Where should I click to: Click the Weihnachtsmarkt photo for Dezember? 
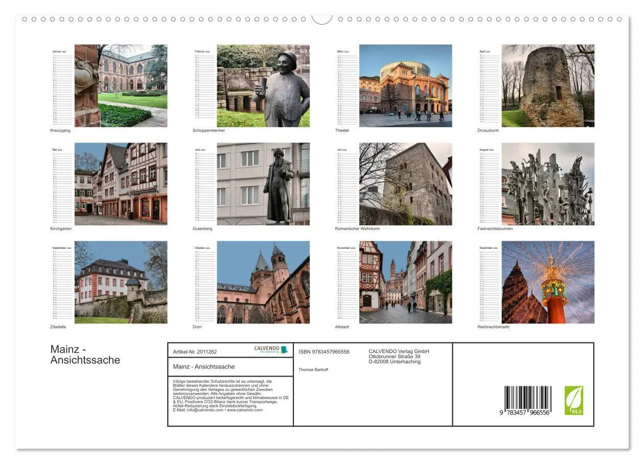pyautogui.click(x=549, y=282)
